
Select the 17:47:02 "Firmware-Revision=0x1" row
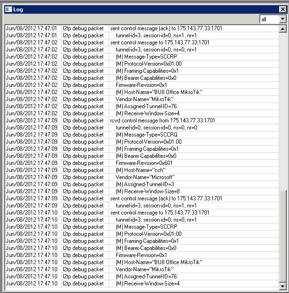142,85
